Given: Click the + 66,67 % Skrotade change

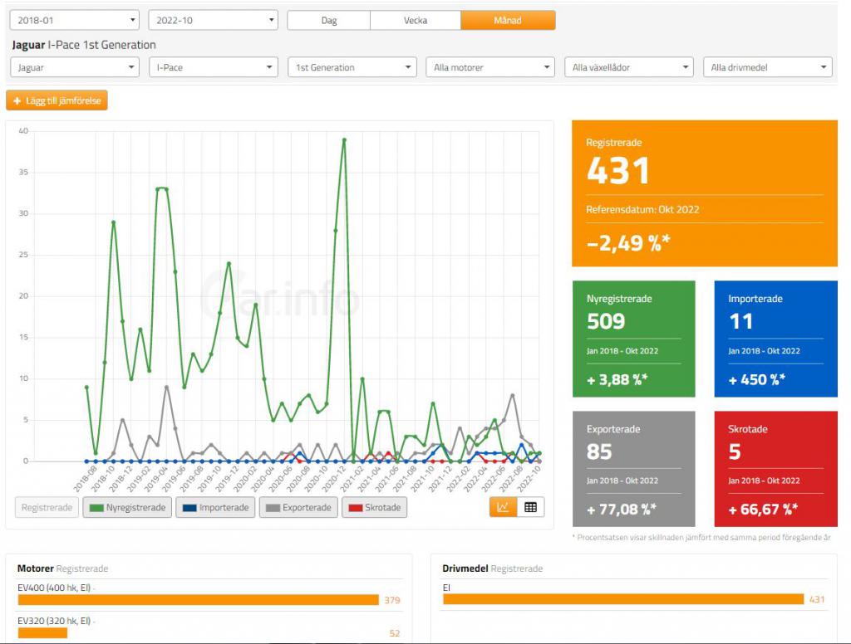Looking at the screenshot, I should coord(763,509).
